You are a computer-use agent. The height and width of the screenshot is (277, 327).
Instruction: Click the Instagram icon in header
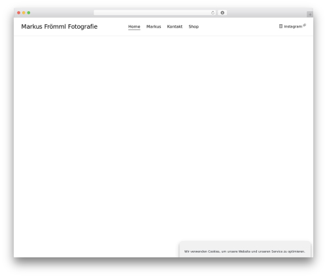coord(281,26)
